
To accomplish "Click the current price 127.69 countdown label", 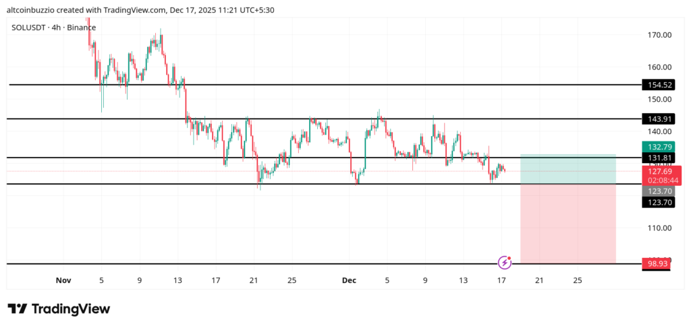I will pos(657,175).
